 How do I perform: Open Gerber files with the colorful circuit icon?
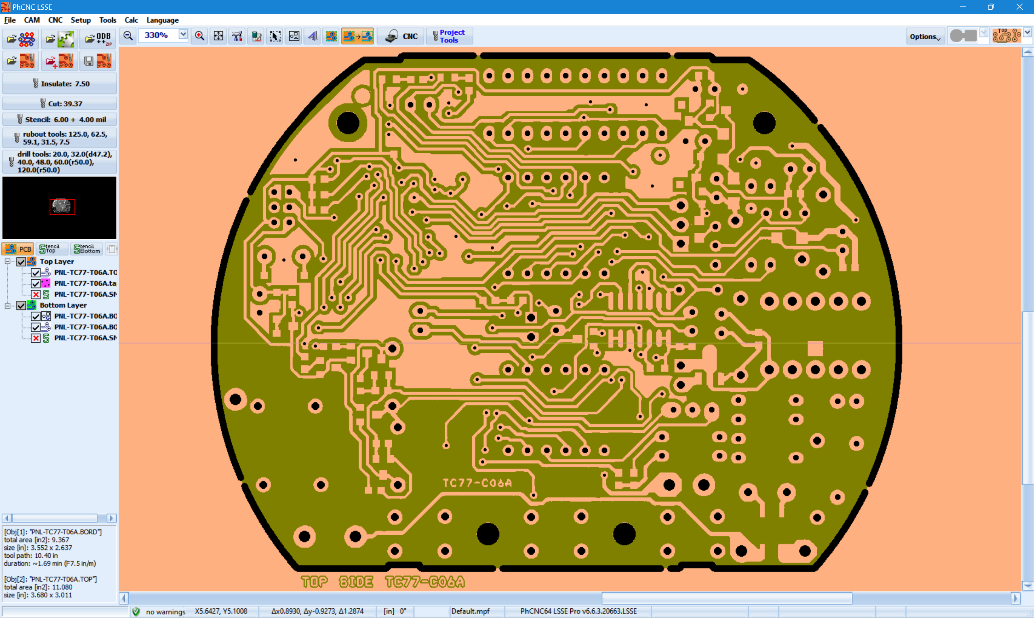pos(21,39)
